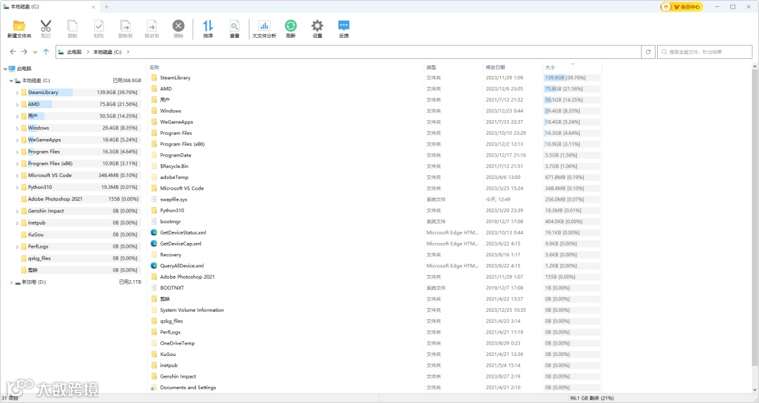Click the address bar reload icon
The image size is (759, 403).
[x=648, y=52]
